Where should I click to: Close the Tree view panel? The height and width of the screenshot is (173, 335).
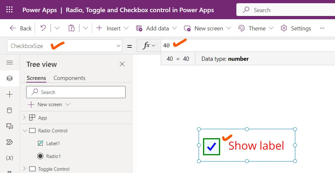122,64
